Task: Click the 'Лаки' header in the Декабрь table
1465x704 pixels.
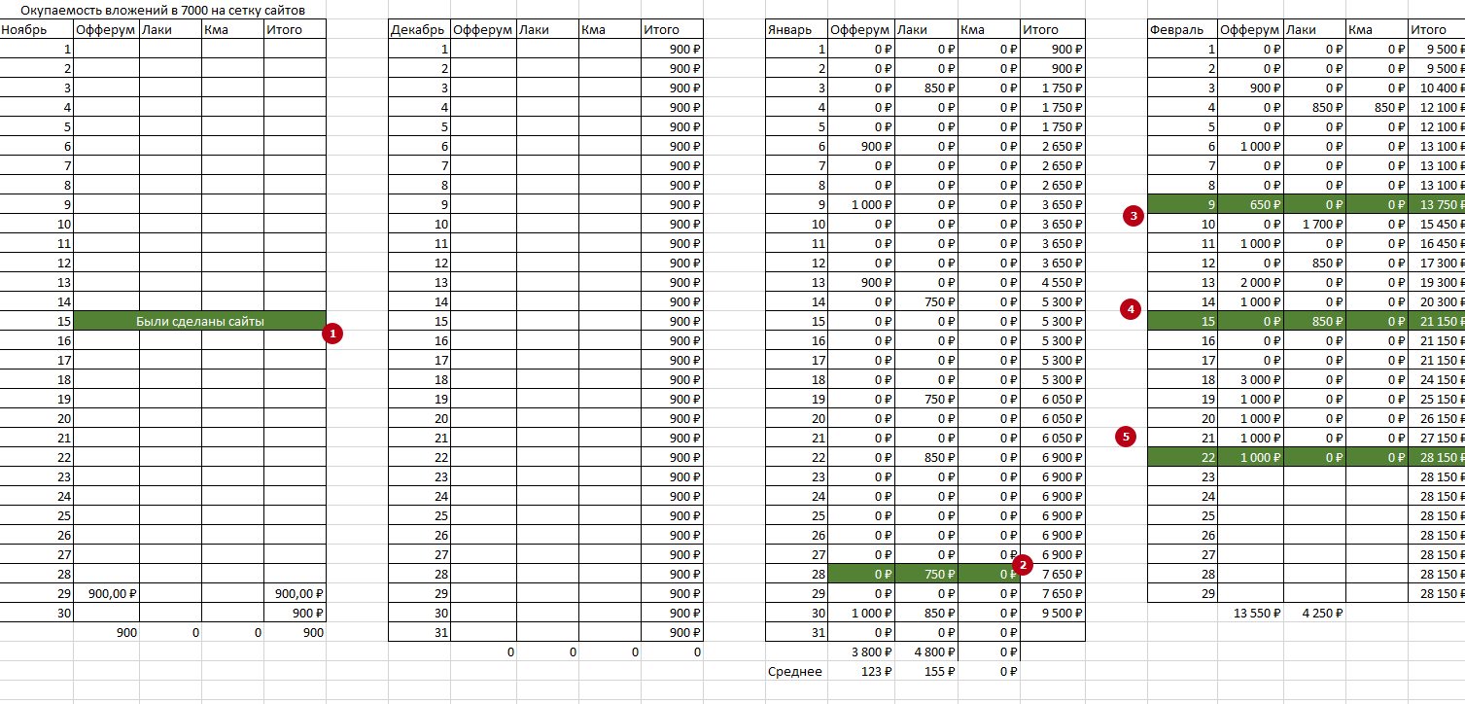Action: pos(547,29)
